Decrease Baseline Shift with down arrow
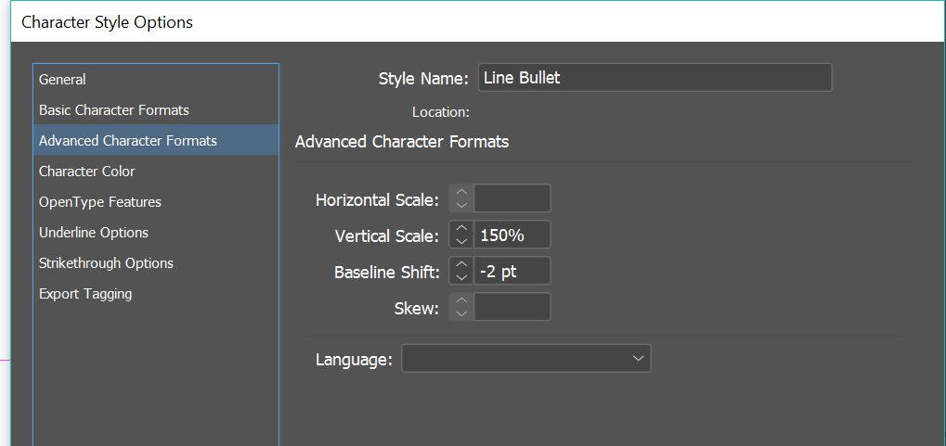The image size is (946, 446). 461,277
